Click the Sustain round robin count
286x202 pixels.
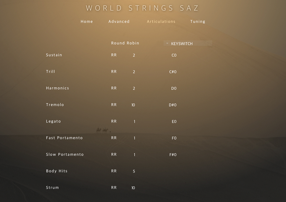tap(134, 55)
